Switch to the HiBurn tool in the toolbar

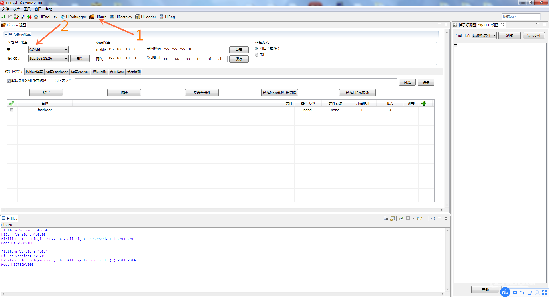tap(98, 17)
